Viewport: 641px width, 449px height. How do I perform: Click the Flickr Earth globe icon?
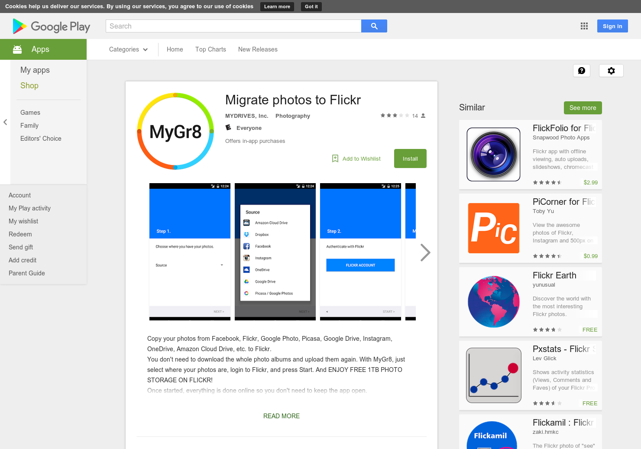tap(494, 302)
